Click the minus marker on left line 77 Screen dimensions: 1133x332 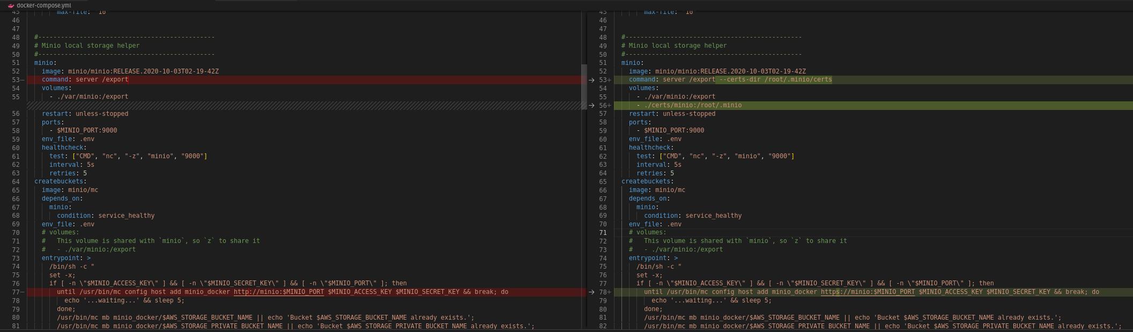(x=23, y=292)
